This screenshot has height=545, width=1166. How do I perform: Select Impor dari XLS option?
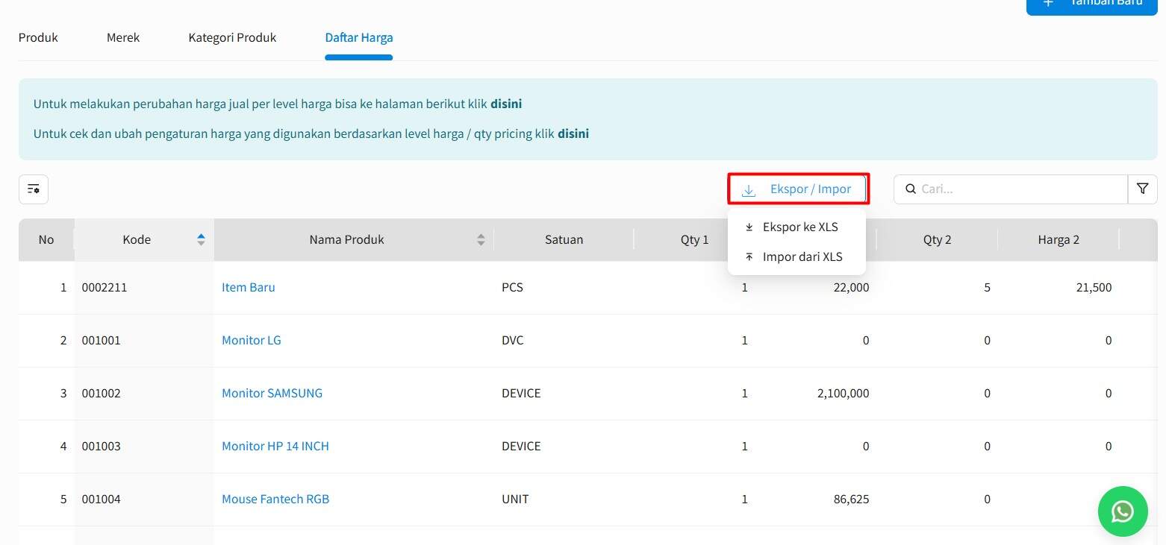tap(802, 257)
